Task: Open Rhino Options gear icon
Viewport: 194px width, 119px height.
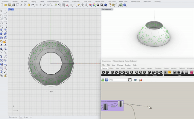Action: tap(113, 5)
